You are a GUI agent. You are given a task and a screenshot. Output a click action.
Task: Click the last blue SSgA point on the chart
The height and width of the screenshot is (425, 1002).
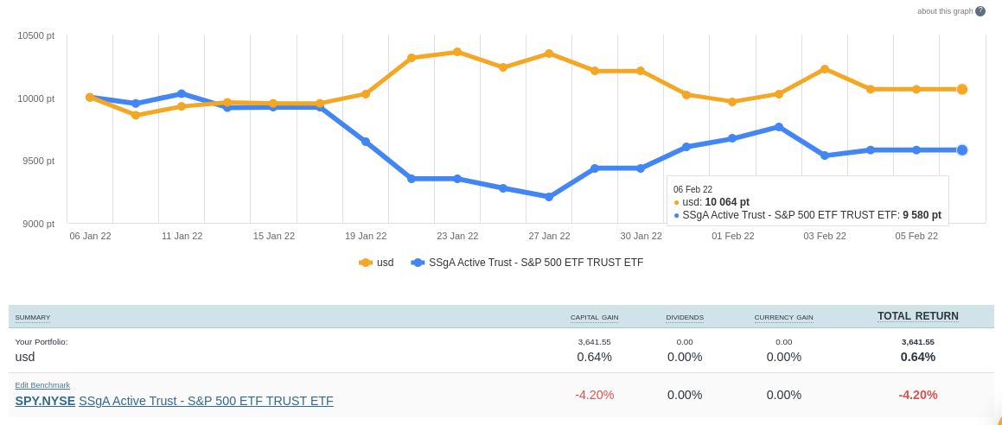tap(962, 150)
